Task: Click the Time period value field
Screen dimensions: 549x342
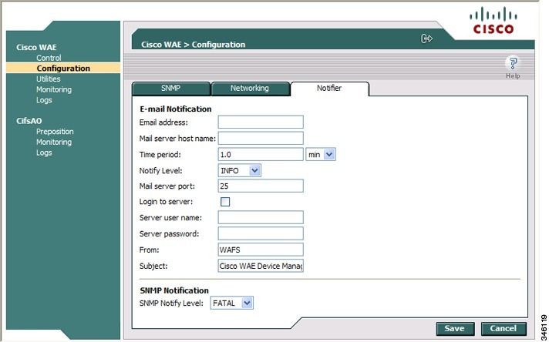Action: [x=261, y=154]
